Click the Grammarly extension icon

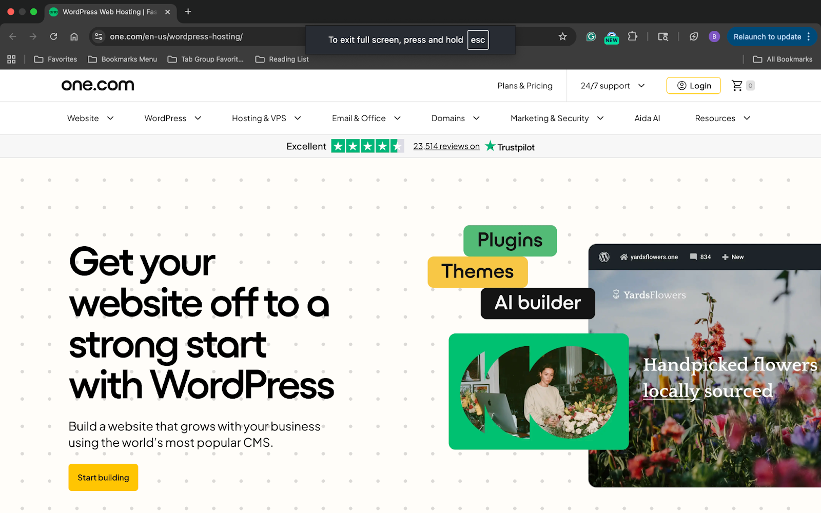tap(591, 36)
